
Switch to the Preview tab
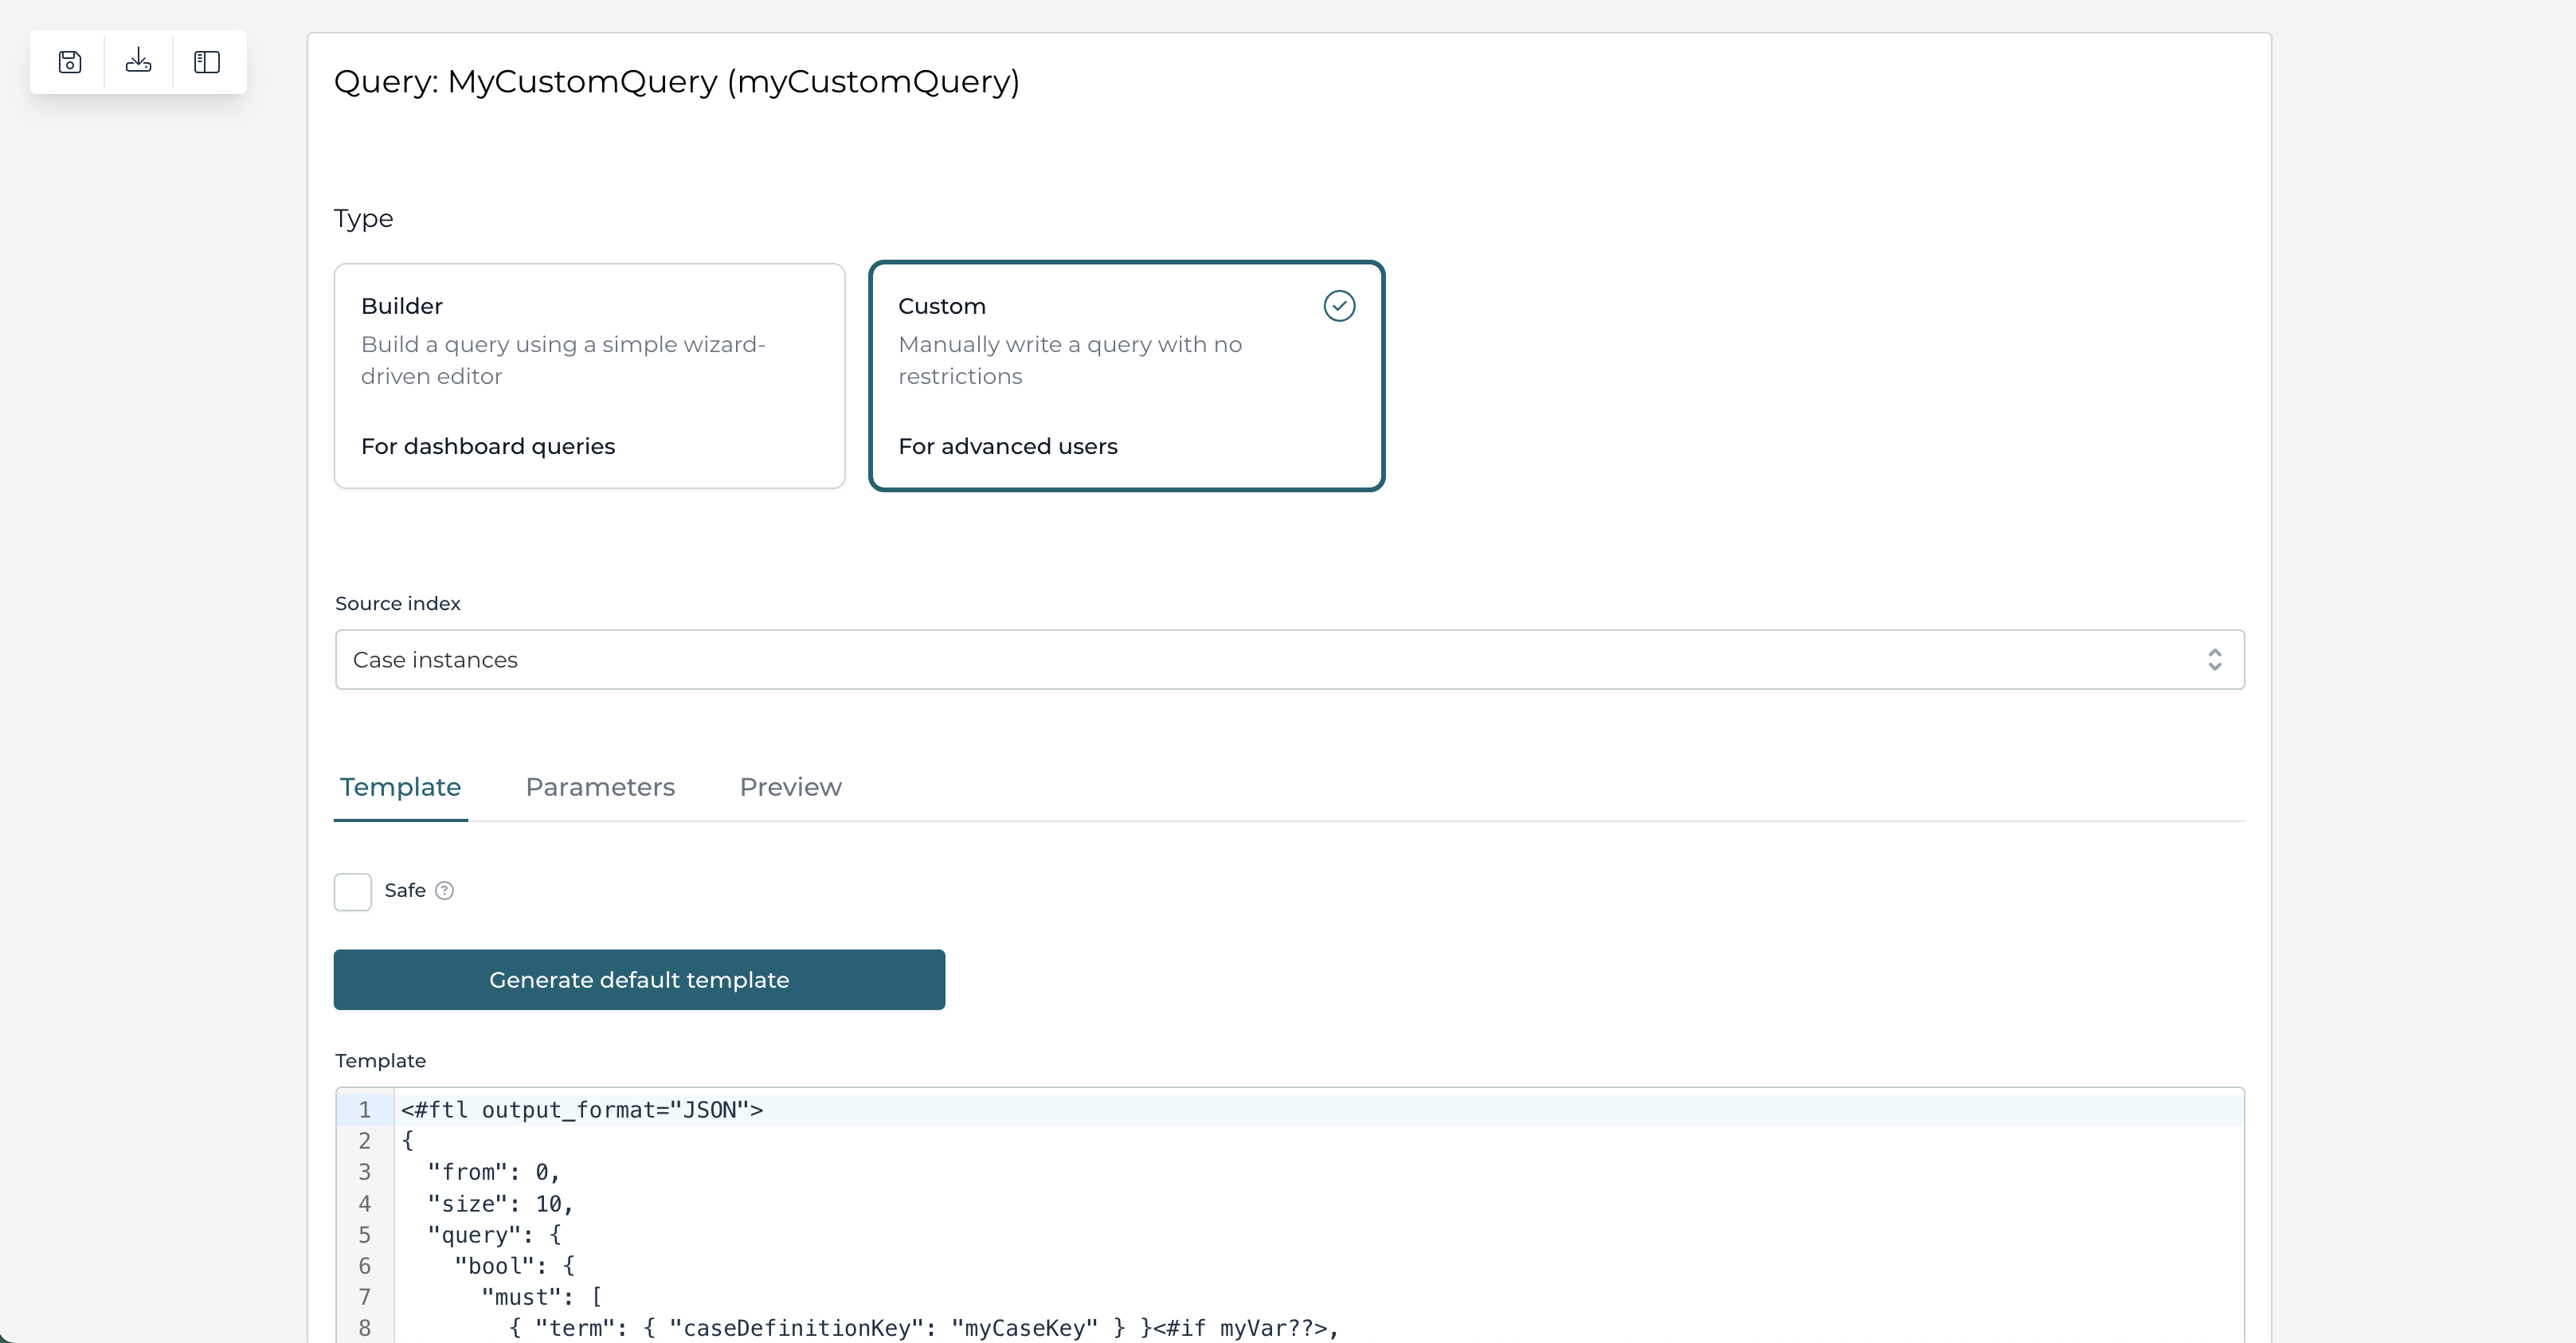pos(790,787)
